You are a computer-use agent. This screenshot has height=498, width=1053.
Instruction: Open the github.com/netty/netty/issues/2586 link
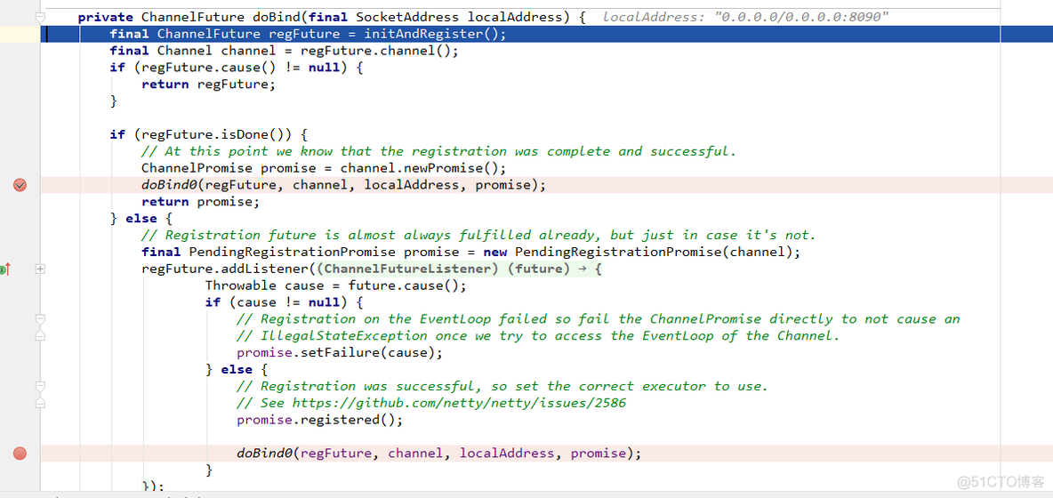point(459,403)
